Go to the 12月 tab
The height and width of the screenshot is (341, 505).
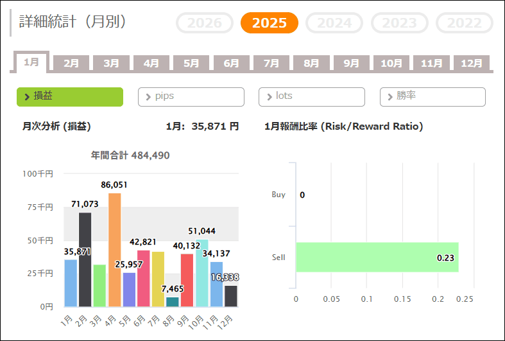click(472, 64)
